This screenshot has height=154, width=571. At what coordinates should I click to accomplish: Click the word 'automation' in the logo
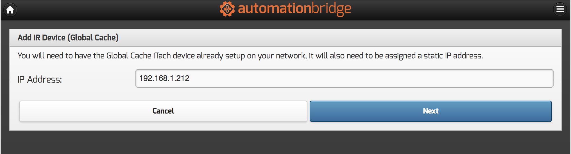pyautogui.click(x=274, y=9)
